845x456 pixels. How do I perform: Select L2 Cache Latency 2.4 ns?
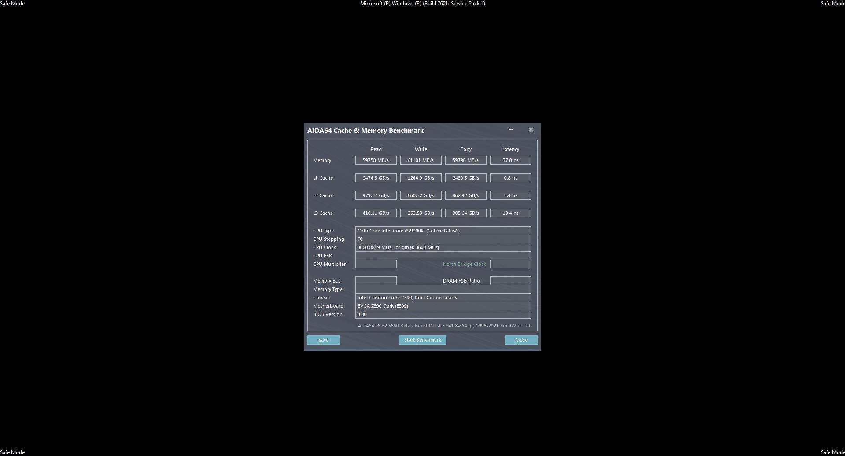pyautogui.click(x=510, y=195)
